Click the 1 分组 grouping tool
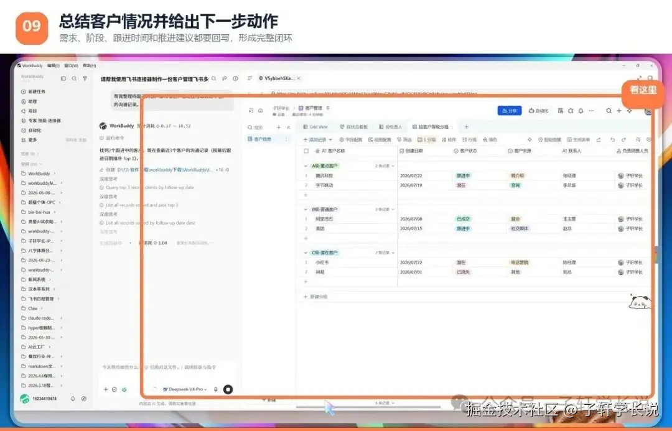The image size is (672, 431). coord(426,140)
